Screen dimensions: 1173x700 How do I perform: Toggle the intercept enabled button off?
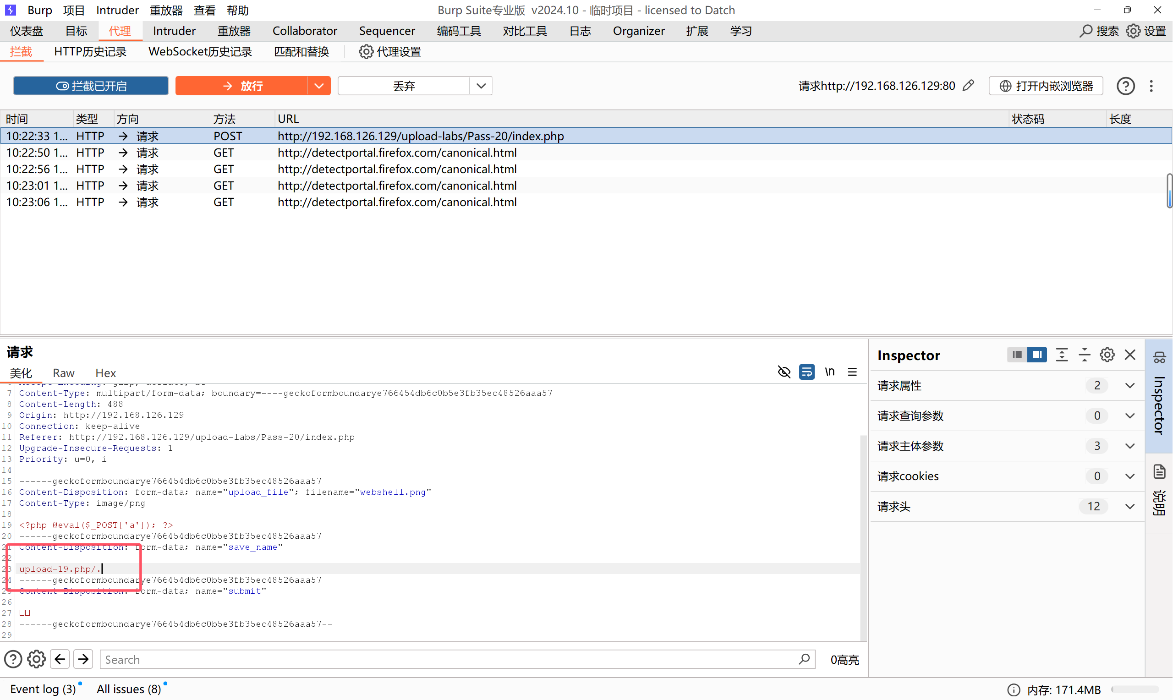point(91,86)
